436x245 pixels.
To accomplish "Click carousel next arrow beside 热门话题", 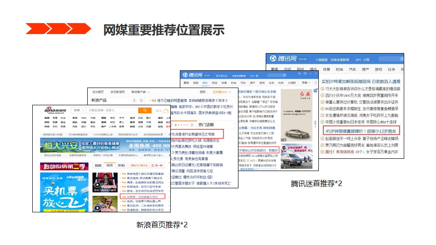I will [x=192, y=125].
